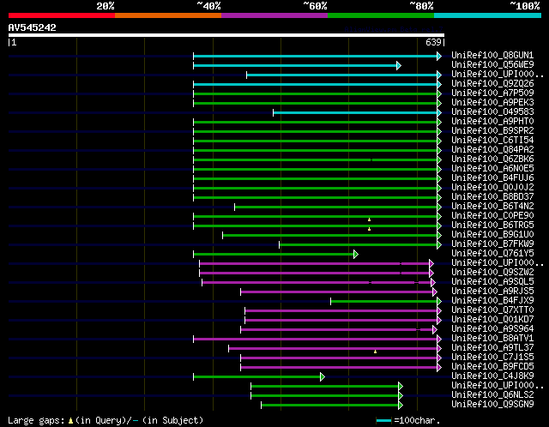This screenshot has width=549, height=427.
Task: Select the UniRef100_C6TI54 label
Action: (492, 141)
